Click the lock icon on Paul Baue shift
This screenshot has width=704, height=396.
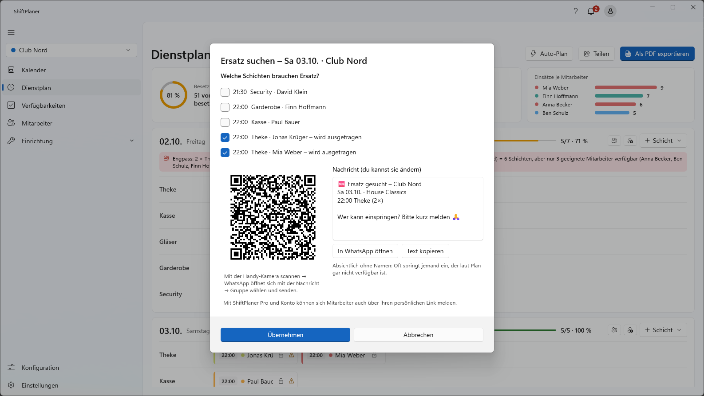(x=281, y=381)
